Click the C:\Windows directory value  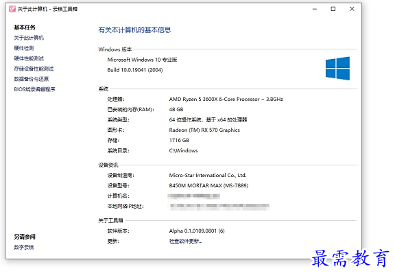pos(183,150)
